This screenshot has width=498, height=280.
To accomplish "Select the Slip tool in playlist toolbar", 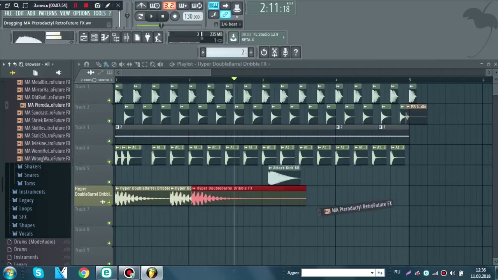I will pyautogui.click(x=129, y=64).
